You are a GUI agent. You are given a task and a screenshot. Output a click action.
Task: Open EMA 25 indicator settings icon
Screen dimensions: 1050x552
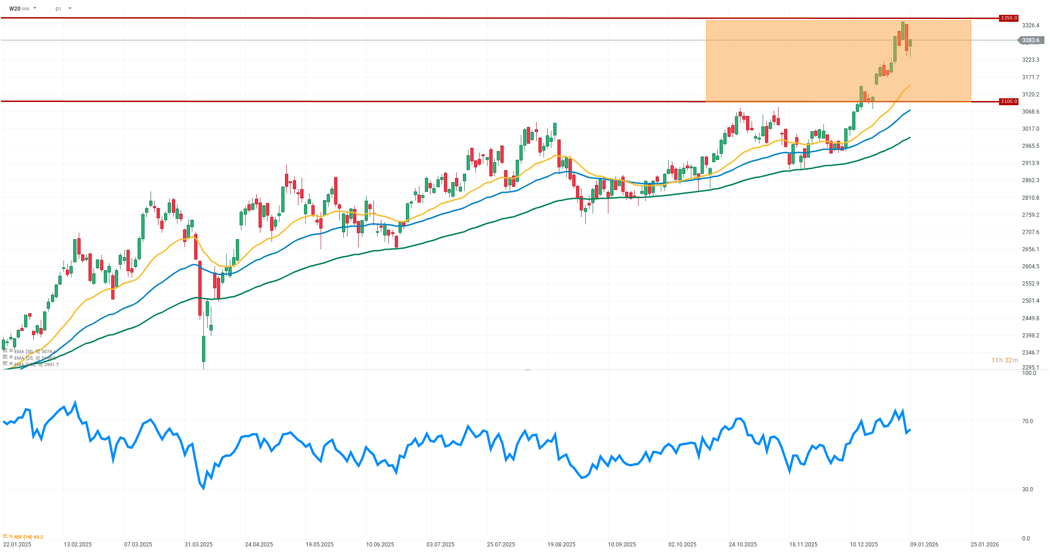coord(5,357)
